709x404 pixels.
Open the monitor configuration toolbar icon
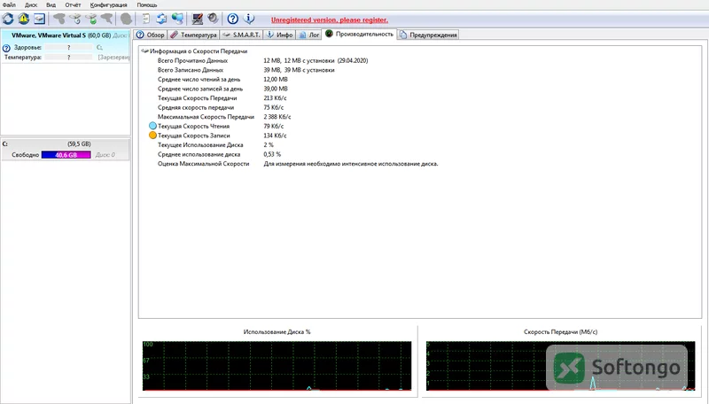[197, 19]
